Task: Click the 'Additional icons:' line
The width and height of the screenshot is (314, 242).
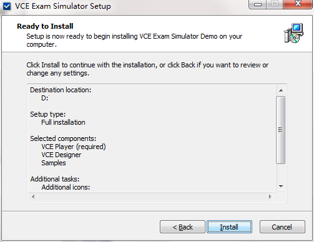Action: [x=66, y=187]
